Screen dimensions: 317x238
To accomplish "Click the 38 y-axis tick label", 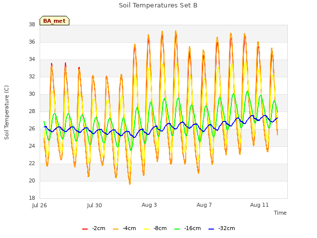I will (x=32, y=24).
